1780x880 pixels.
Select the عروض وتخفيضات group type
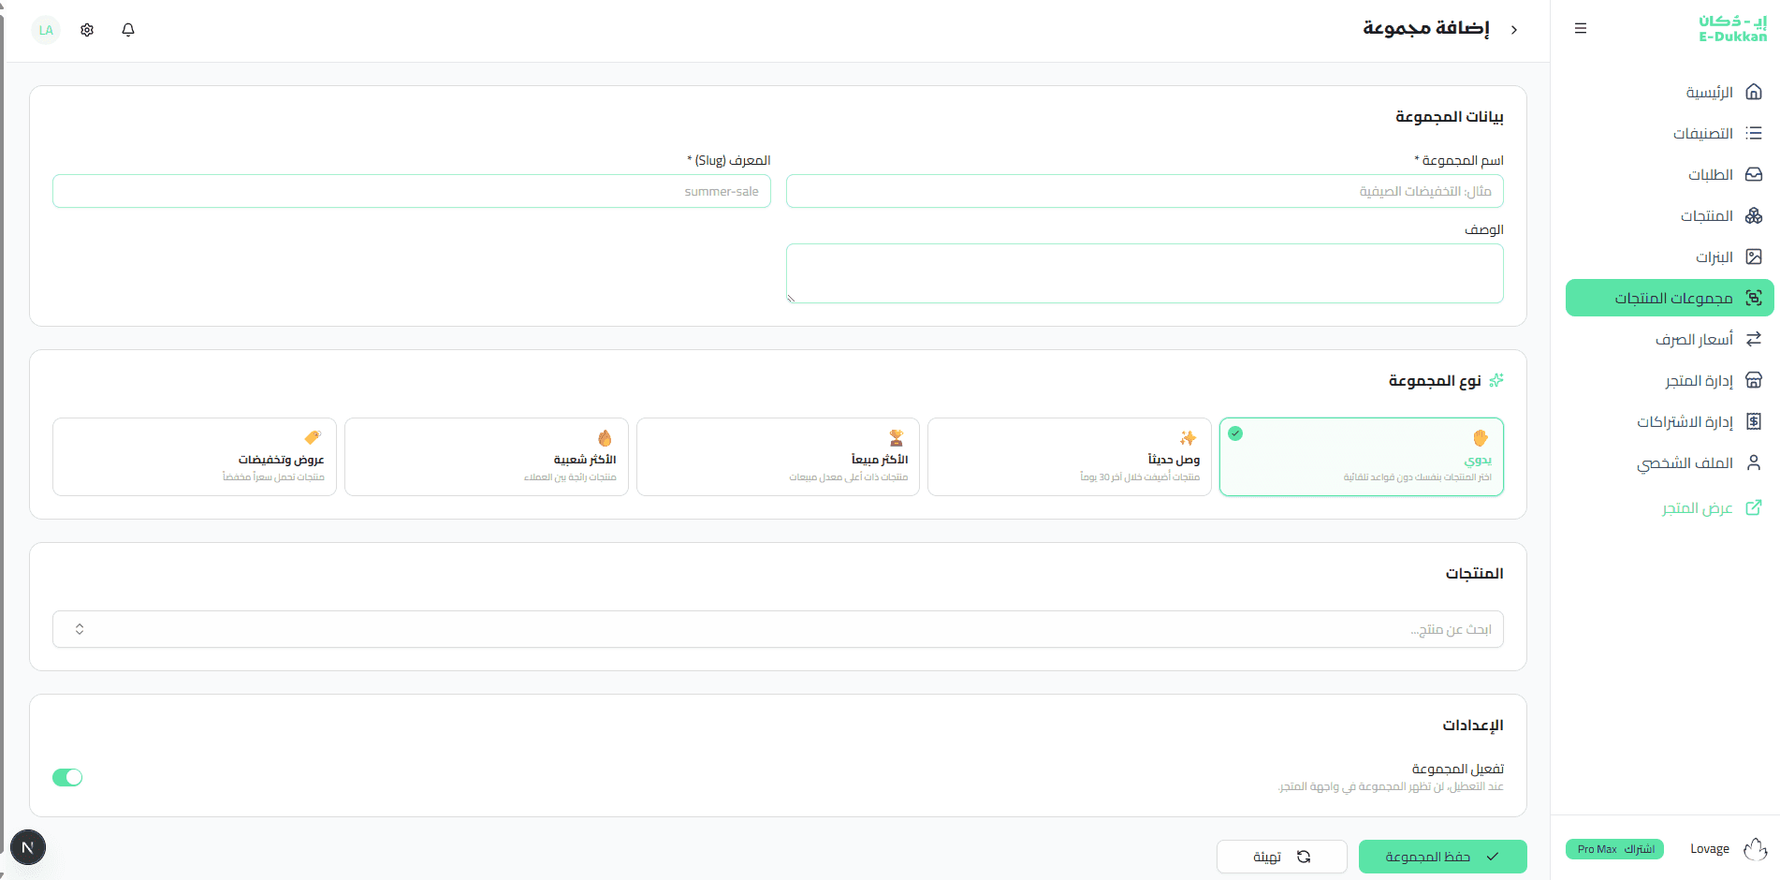click(195, 457)
